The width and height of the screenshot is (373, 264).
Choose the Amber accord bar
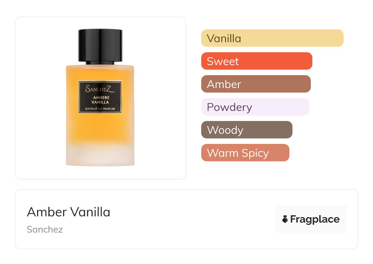click(x=256, y=84)
